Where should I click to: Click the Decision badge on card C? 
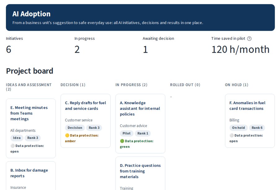point(75,128)
